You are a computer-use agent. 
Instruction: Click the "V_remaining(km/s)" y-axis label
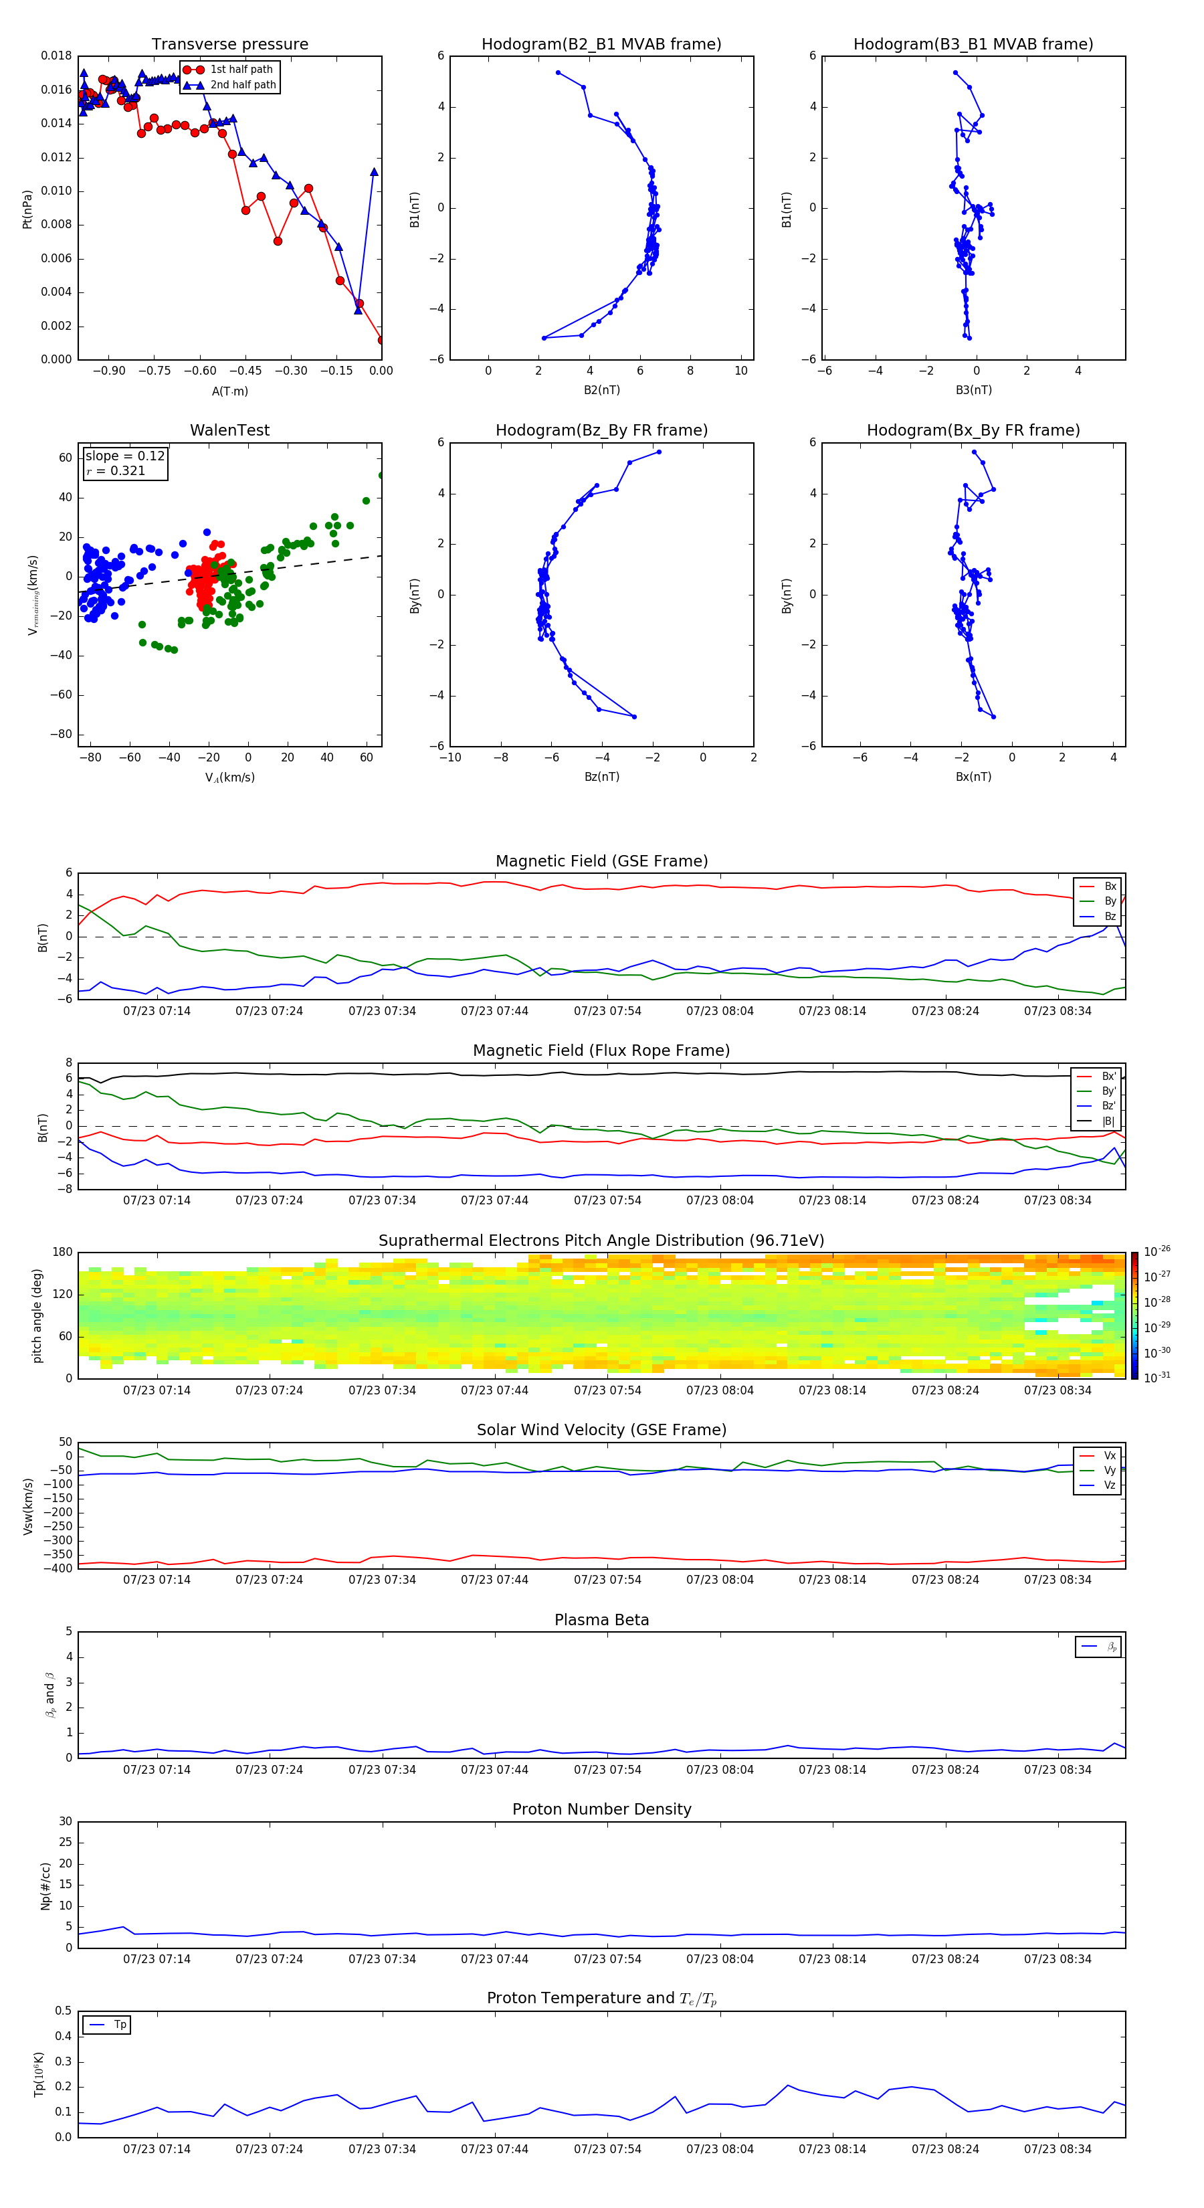pos(33,595)
